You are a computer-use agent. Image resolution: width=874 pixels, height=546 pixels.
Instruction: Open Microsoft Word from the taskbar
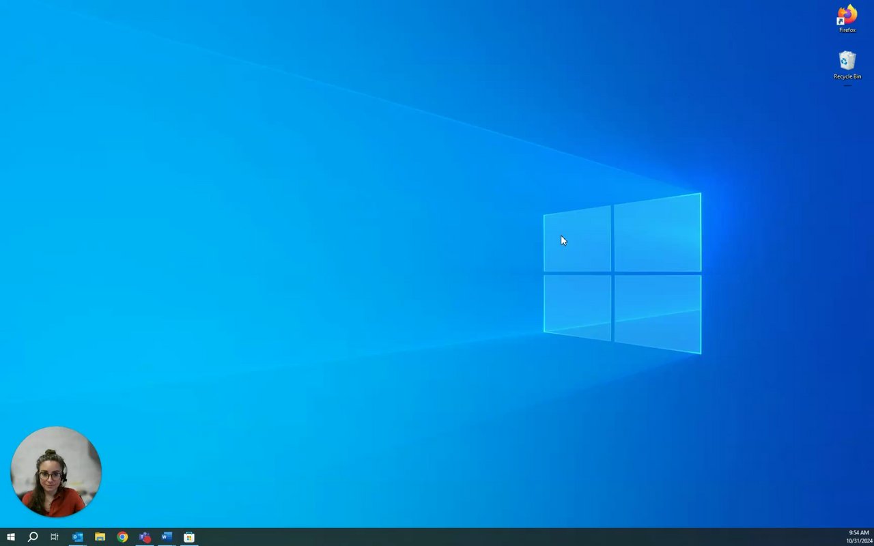click(x=167, y=537)
